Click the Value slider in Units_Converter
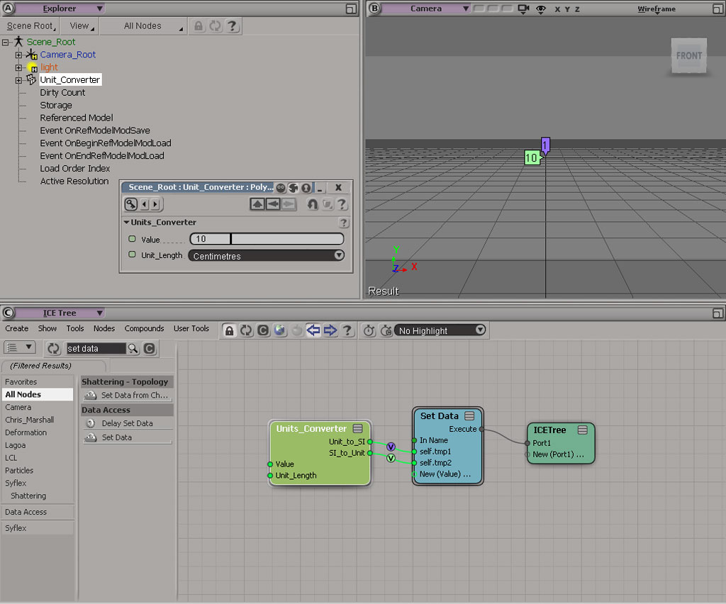The height and width of the screenshot is (604, 726). click(x=267, y=239)
